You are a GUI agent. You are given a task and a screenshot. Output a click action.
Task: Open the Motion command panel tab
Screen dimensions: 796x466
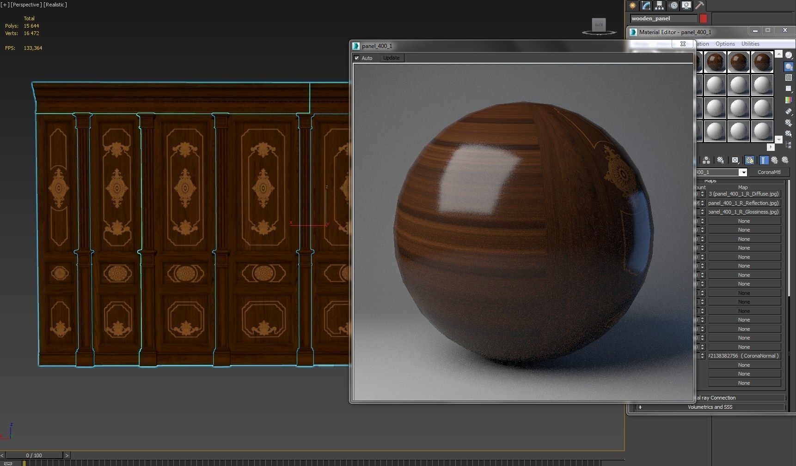(673, 6)
